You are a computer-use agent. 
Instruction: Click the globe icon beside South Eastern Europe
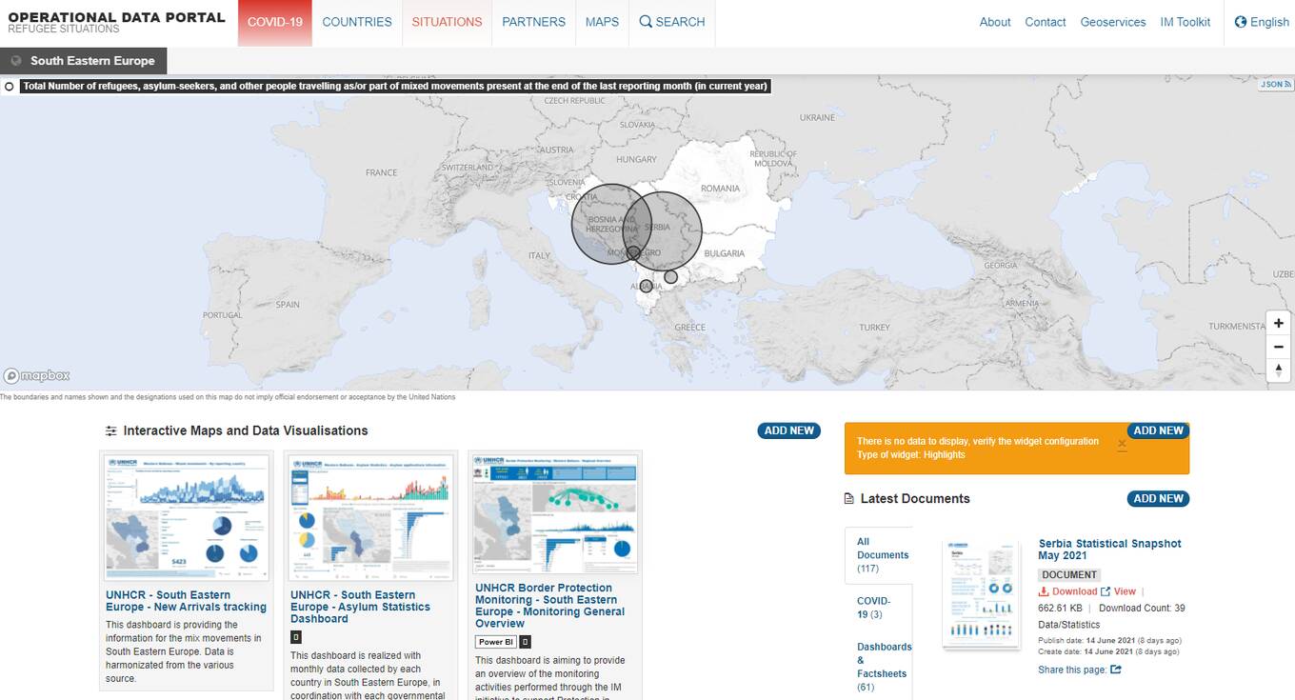click(x=16, y=61)
